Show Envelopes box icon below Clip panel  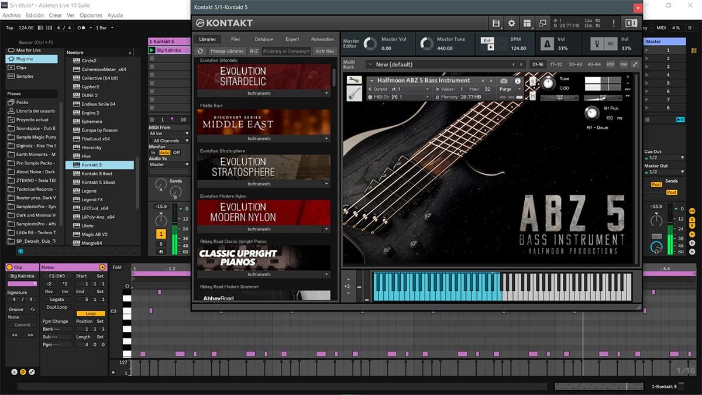click(x=32, y=372)
